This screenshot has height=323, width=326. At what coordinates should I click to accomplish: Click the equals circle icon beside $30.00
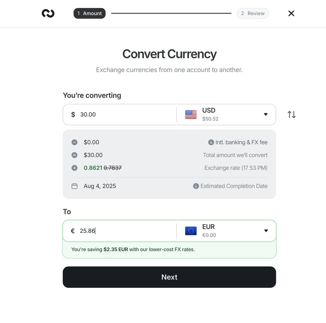tap(74, 155)
